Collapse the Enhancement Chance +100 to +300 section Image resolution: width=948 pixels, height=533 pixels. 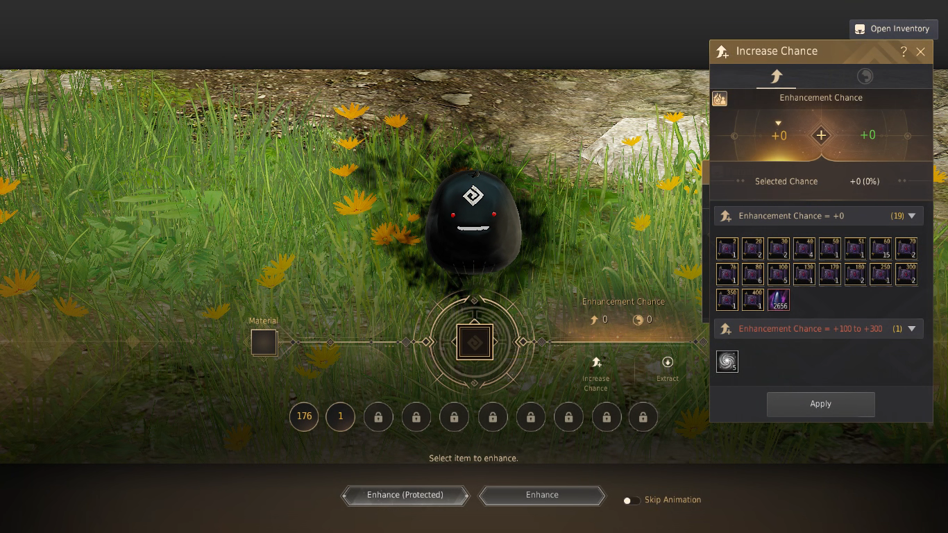click(x=912, y=329)
